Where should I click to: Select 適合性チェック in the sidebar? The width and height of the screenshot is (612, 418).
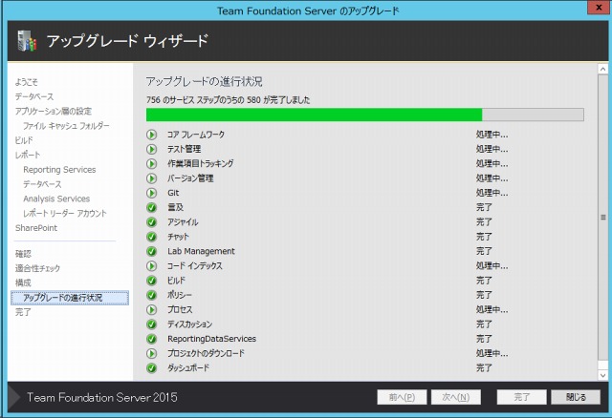(37, 268)
